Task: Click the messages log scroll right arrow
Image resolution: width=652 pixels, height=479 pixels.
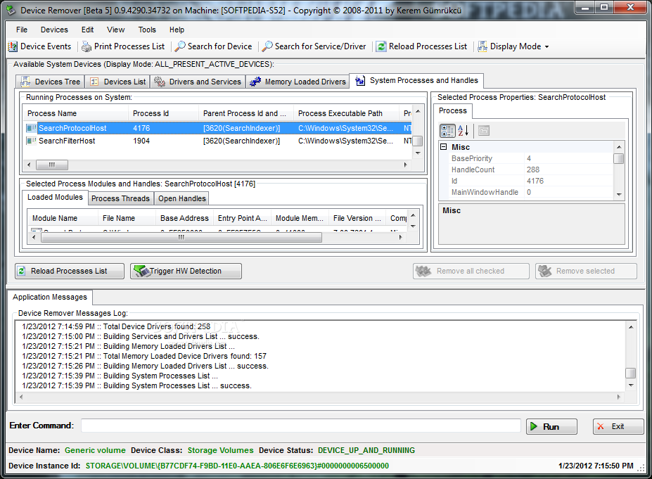Action: 619,397
